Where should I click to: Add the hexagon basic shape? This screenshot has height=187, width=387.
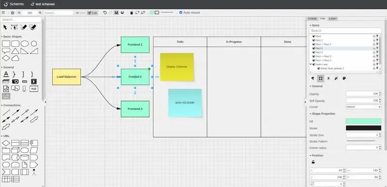[x=34, y=44]
